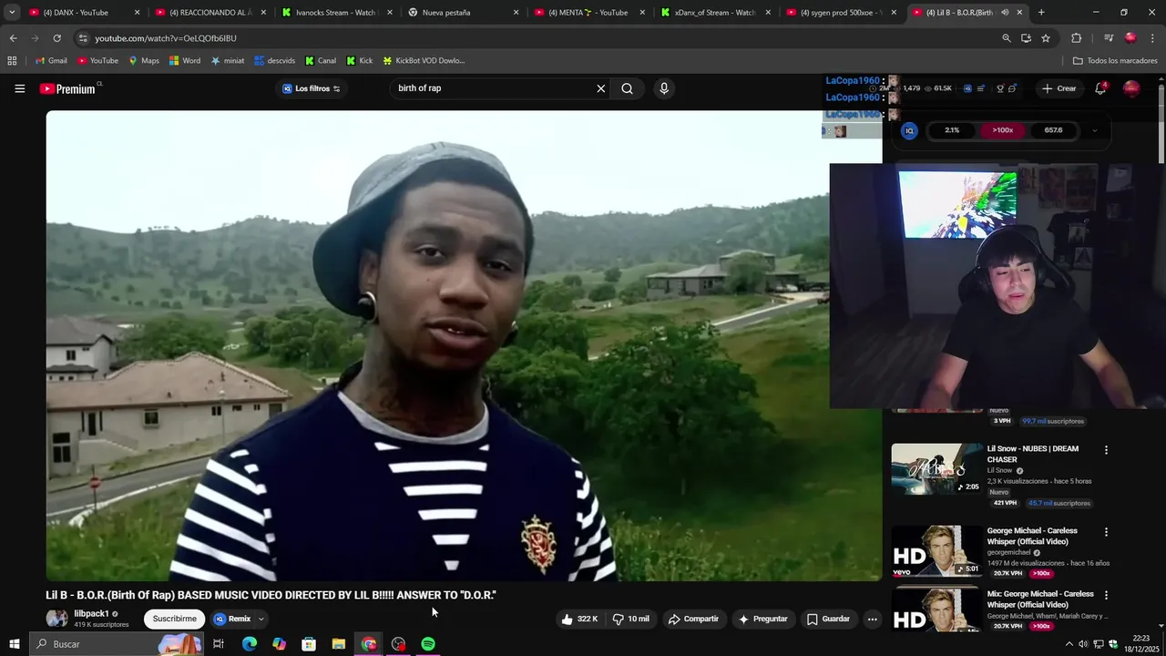
Task: Open the Chrome extensions puzzle icon
Action: click(1076, 38)
